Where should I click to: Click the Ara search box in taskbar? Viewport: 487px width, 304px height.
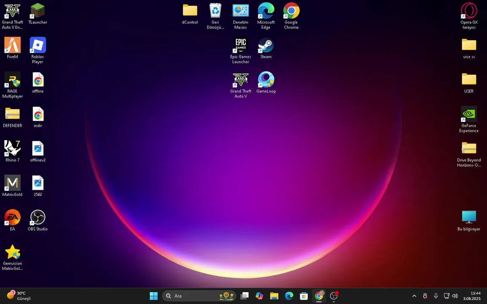tap(199, 296)
